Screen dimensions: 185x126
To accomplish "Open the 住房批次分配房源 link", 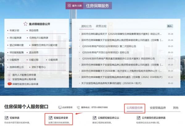I will pyautogui.click(x=39, y=38).
